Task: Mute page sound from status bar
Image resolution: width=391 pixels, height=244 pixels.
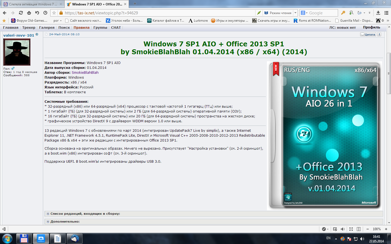Action: (343, 229)
